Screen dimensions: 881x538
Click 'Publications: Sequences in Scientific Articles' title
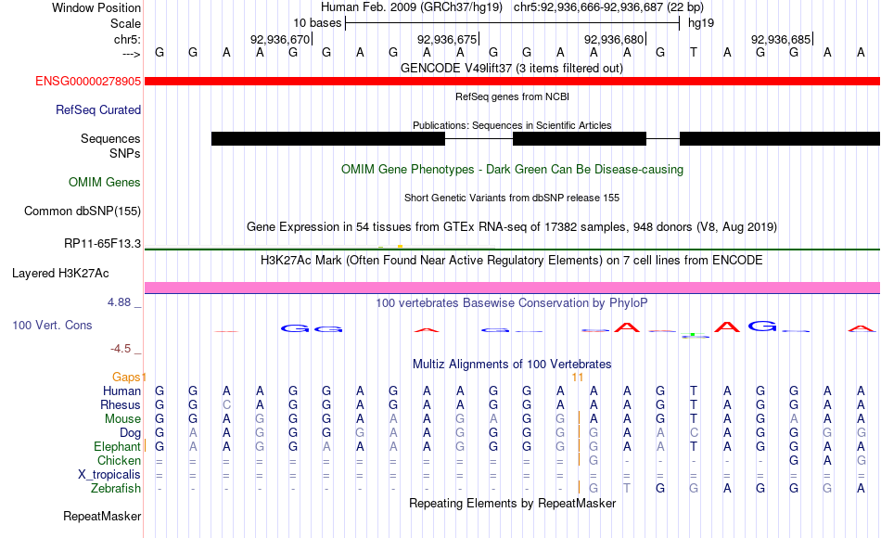tap(512, 125)
